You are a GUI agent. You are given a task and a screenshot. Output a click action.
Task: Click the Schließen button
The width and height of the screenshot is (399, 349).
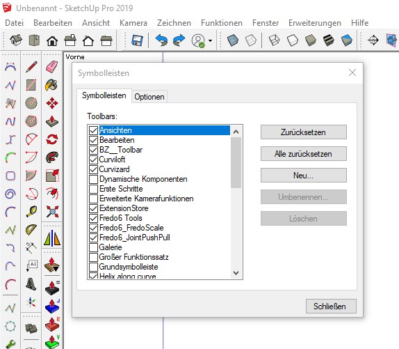pos(331,307)
